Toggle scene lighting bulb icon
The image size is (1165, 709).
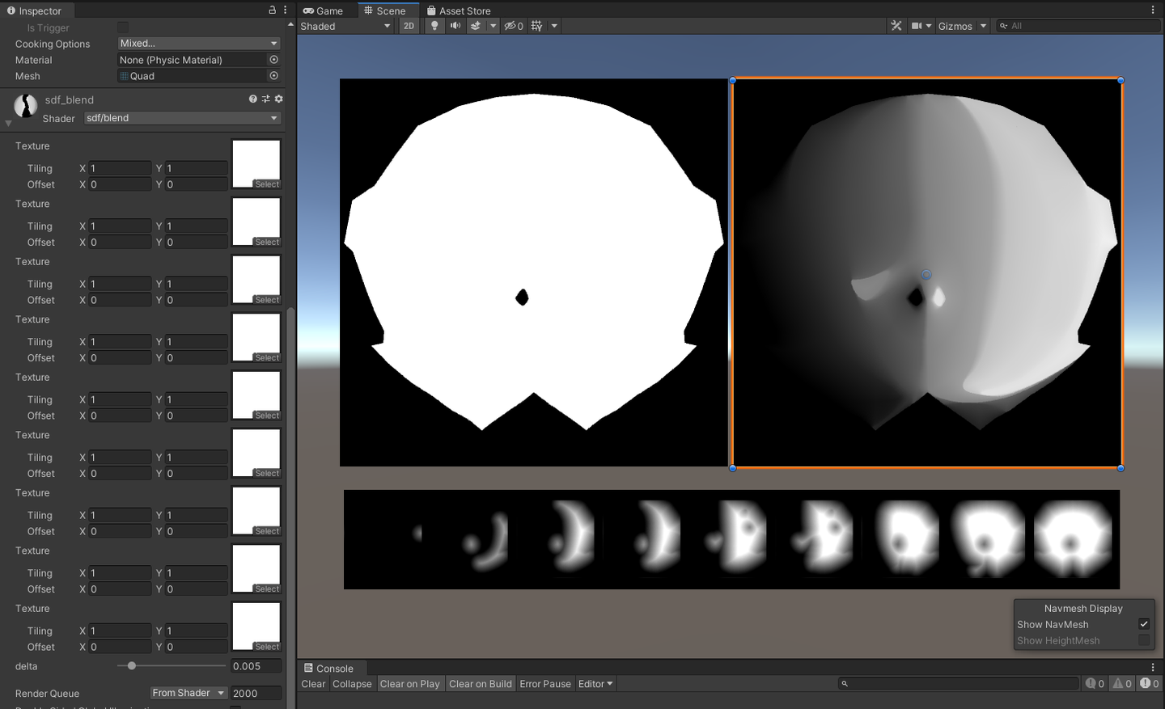pyautogui.click(x=434, y=26)
